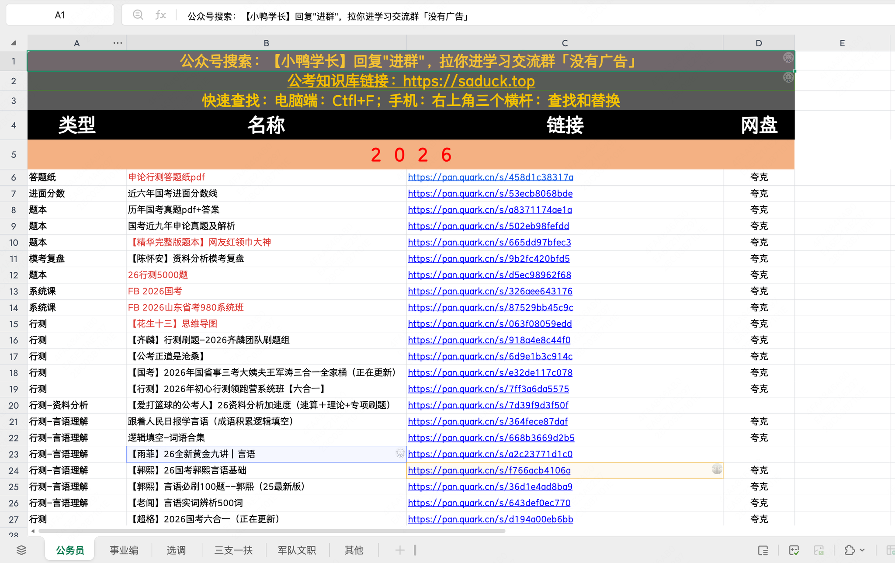Select row 18 header
This screenshot has height=563, width=895.
[14, 373]
